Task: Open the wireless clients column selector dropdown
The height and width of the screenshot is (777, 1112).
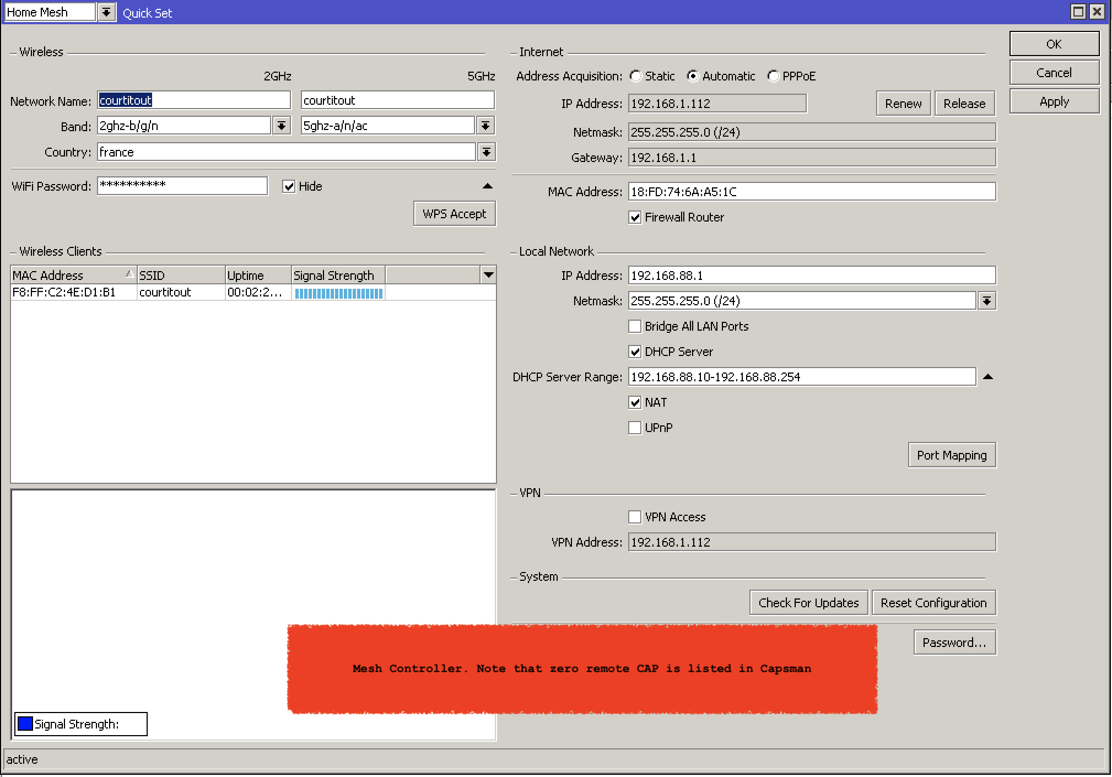Action: (x=488, y=274)
